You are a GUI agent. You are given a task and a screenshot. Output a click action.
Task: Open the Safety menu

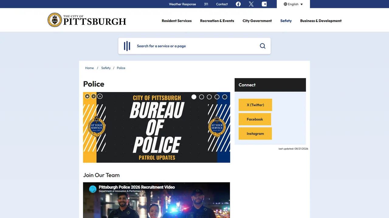coord(286,21)
